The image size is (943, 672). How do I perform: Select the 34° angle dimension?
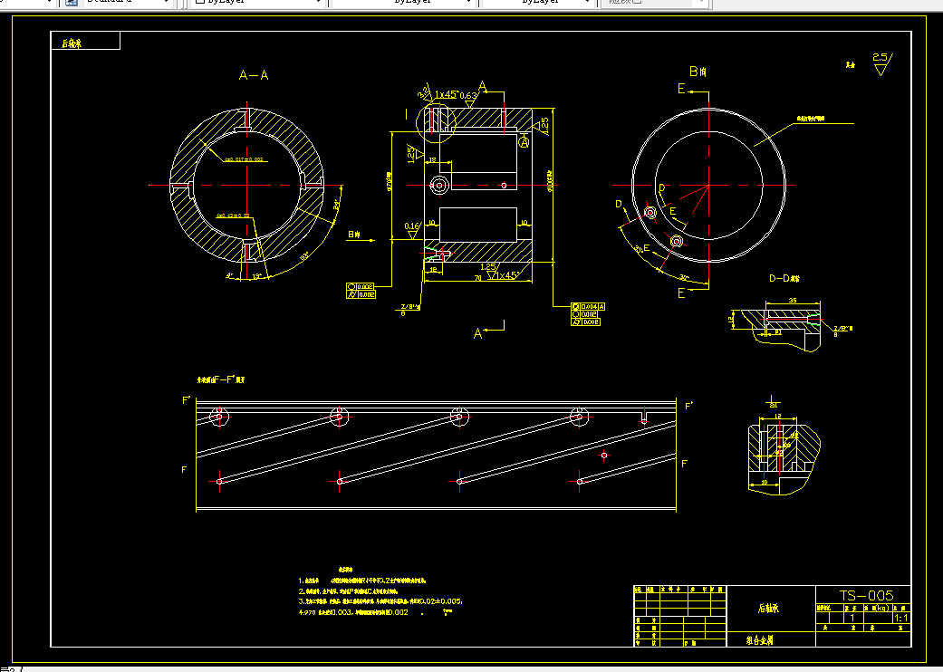point(336,206)
